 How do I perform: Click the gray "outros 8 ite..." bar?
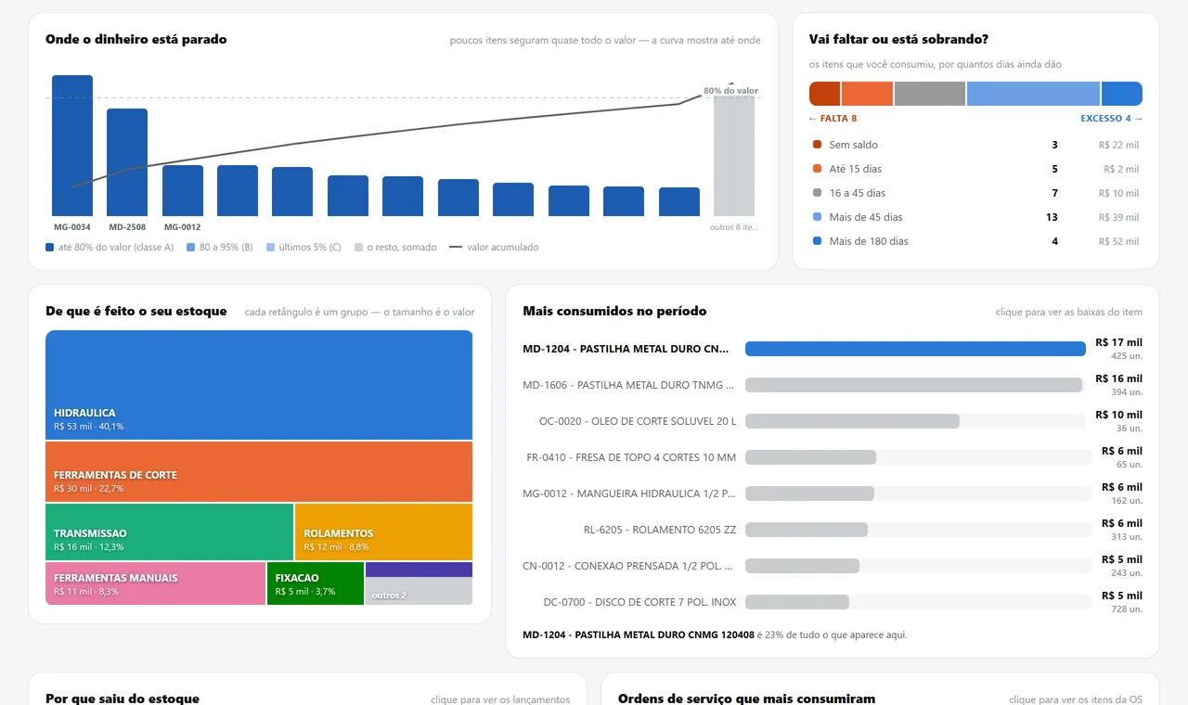[734, 156]
